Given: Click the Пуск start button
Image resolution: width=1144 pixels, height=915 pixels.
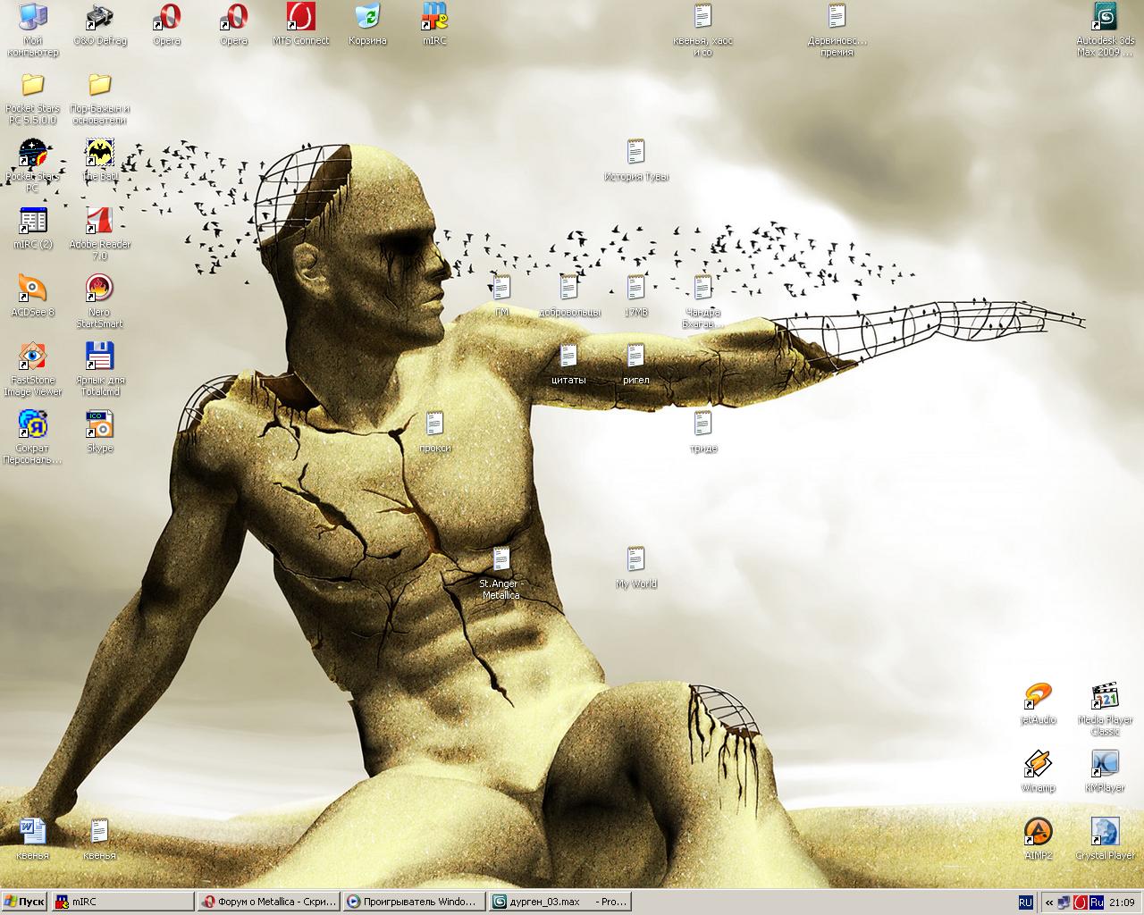Looking at the screenshot, I should (x=24, y=902).
